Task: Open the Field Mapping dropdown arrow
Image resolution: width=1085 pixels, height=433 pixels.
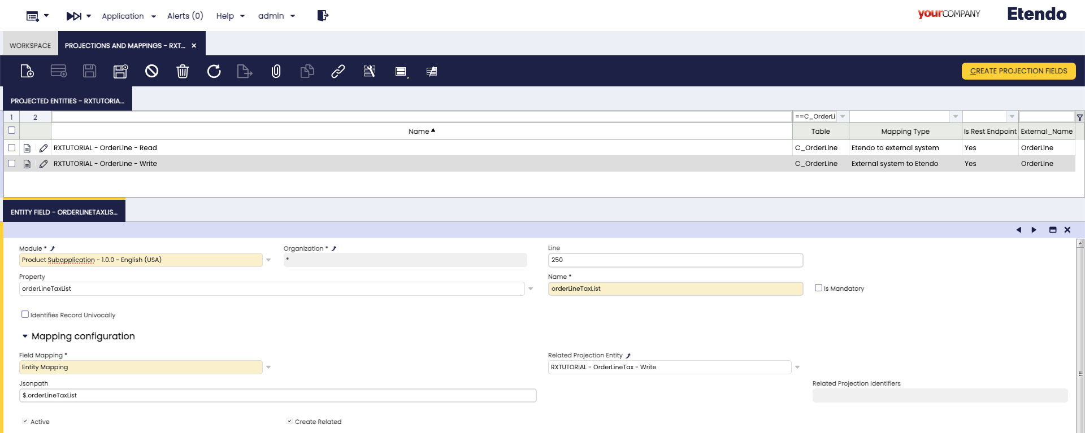Action: click(268, 368)
